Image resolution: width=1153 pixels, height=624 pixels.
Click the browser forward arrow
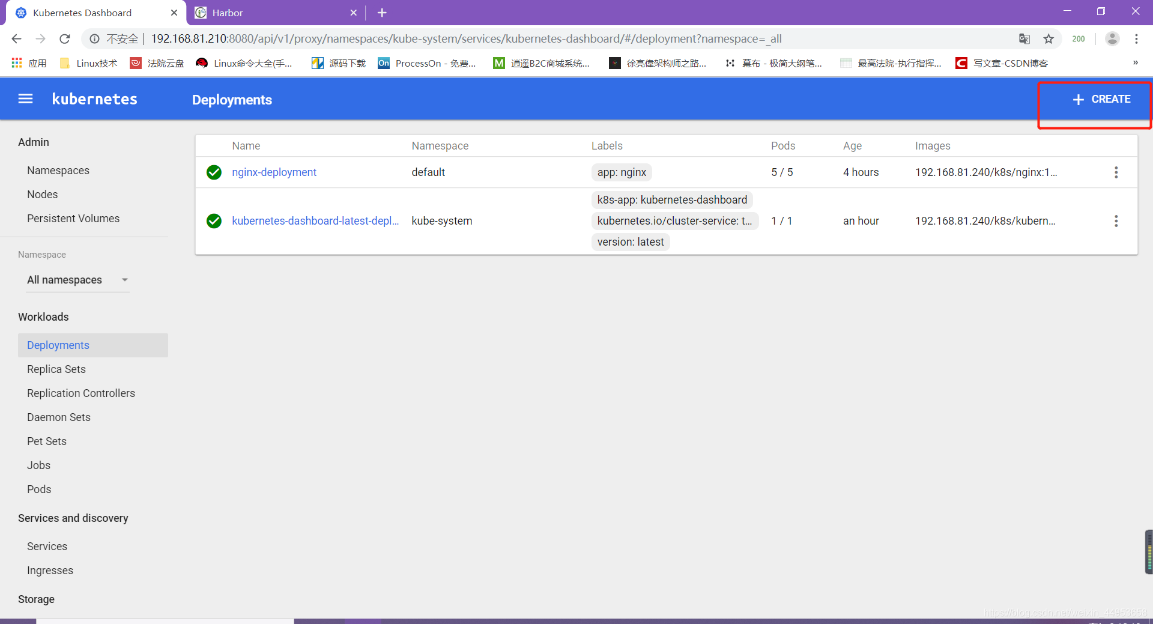pyautogui.click(x=40, y=39)
